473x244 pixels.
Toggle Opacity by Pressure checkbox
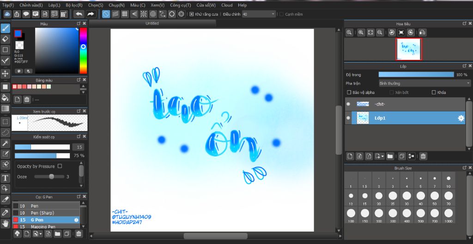pyautogui.click(x=60, y=166)
